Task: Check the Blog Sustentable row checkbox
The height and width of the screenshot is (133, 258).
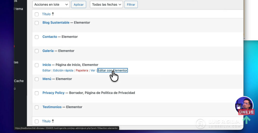Action: click(x=37, y=23)
